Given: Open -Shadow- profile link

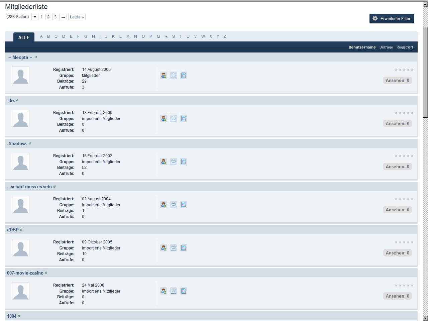Looking at the screenshot, I should point(17,143).
